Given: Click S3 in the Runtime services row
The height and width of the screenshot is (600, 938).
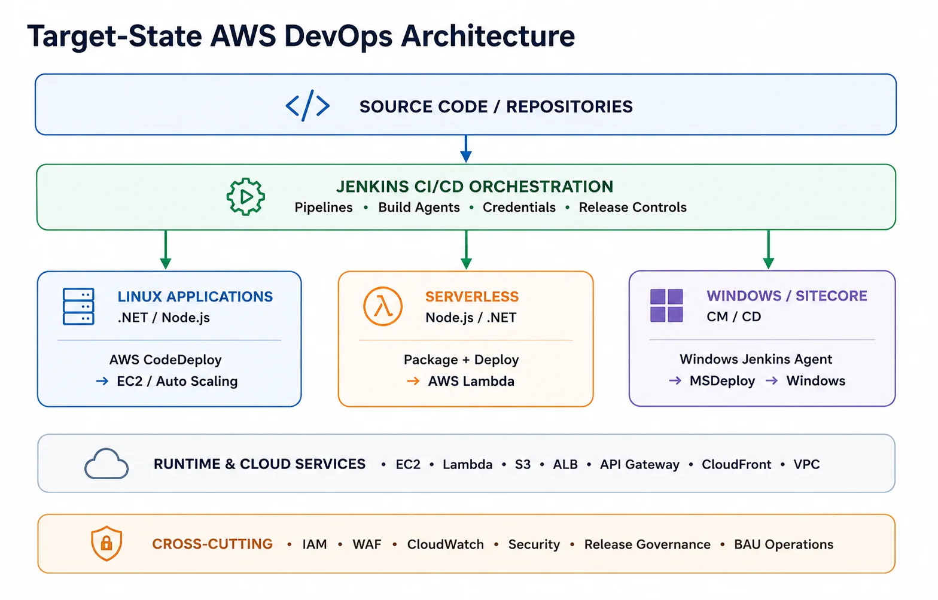Looking at the screenshot, I should click(523, 465).
